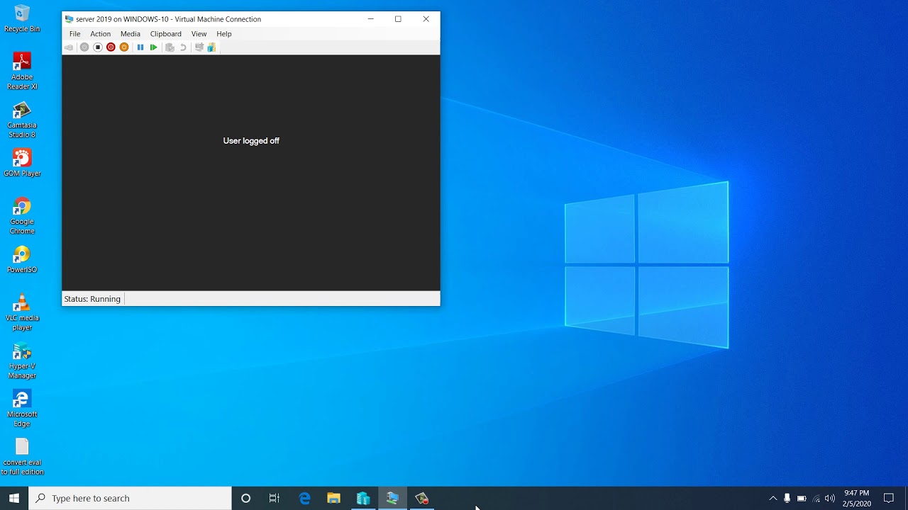Click the Camtasia Recorder taskbar icon
Viewport: 908px width, 510px height.
coord(422,499)
